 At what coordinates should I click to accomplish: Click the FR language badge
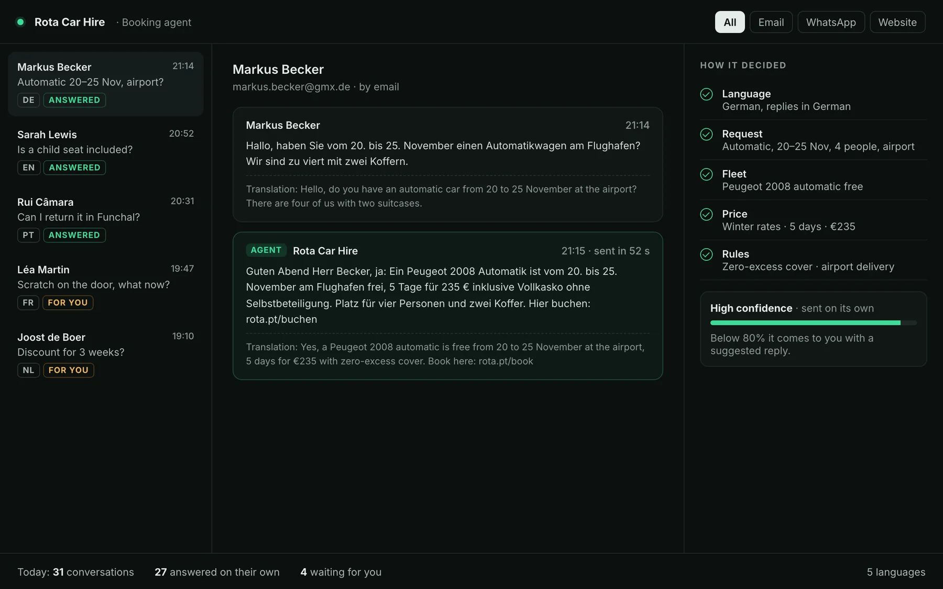click(x=28, y=303)
